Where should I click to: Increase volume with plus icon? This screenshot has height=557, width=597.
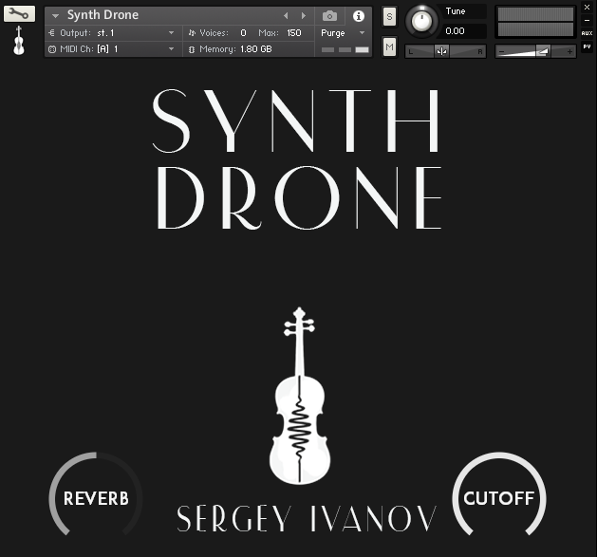point(569,51)
